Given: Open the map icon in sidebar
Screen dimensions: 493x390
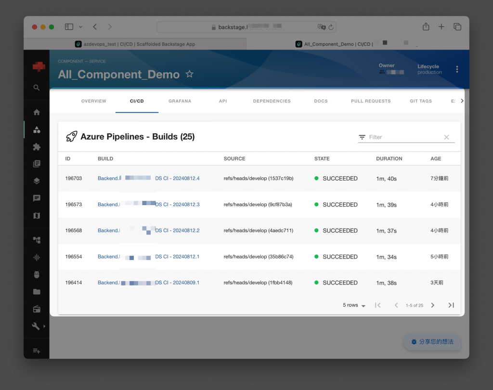Looking at the screenshot, I should (37, 215).
